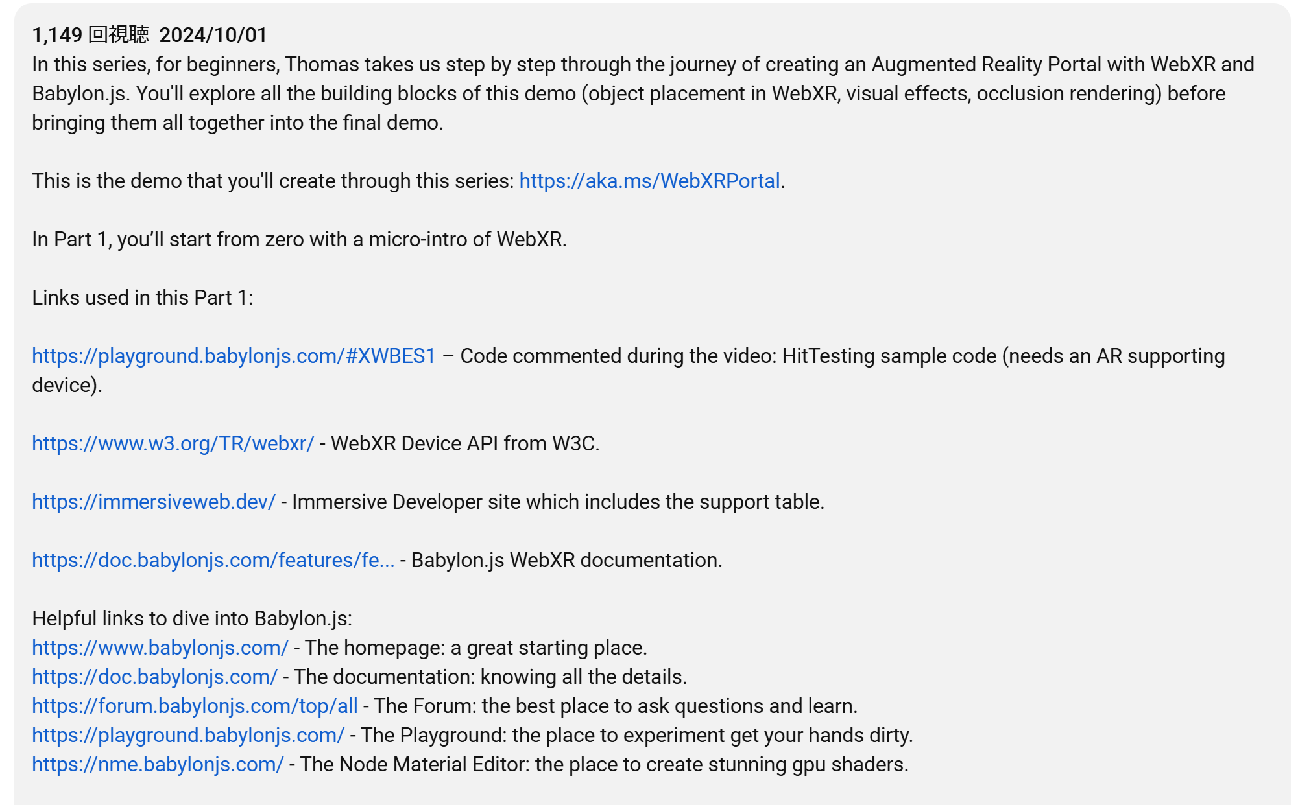Viewport: 1298px width, 805px height.
Task: Click 'Immersive Developer site' description text
Action: [x=558, y=502]
